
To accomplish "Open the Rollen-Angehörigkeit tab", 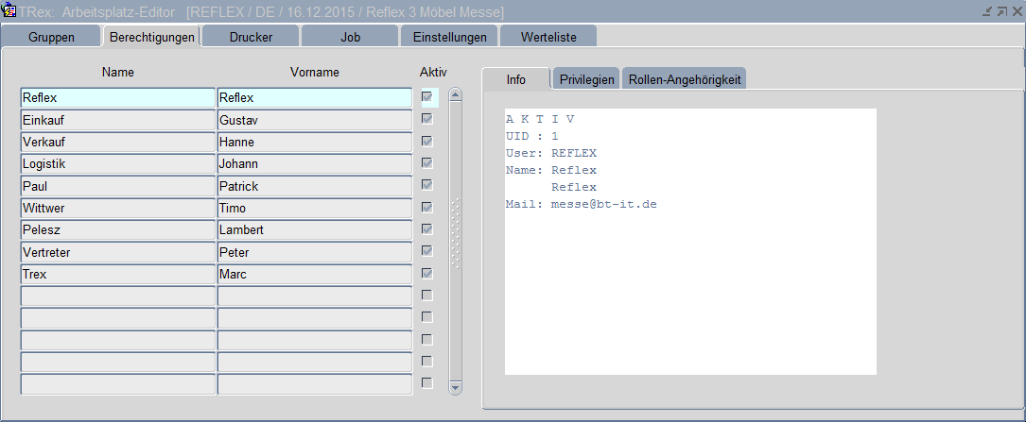I will click(684, 79).
